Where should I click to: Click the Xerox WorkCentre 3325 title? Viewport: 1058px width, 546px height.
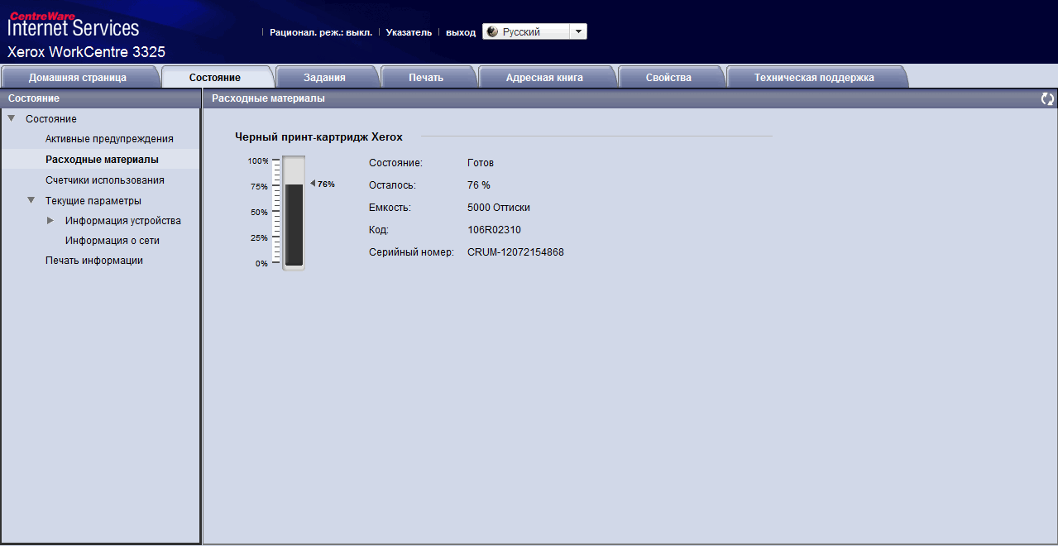(86, 51)
